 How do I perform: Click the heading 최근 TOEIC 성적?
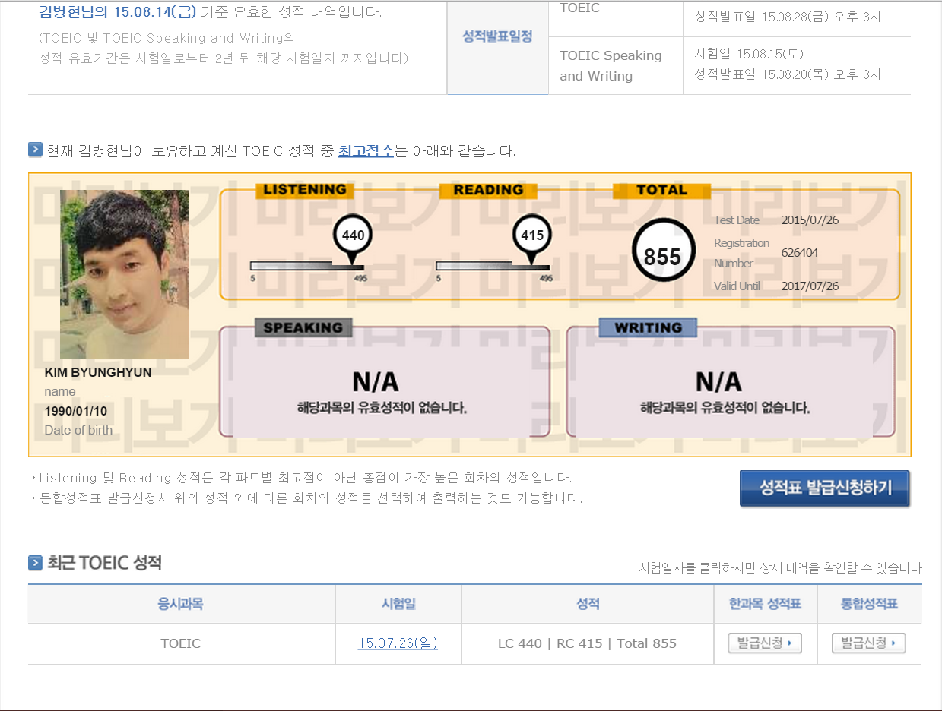click(104, 563)
